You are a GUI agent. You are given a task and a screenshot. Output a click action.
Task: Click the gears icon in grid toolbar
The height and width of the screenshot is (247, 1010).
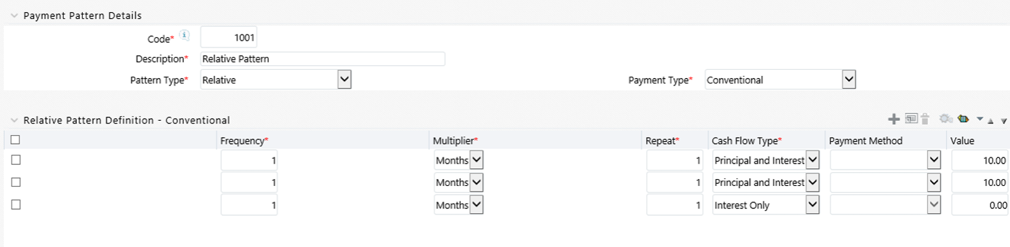pos(946,119)
